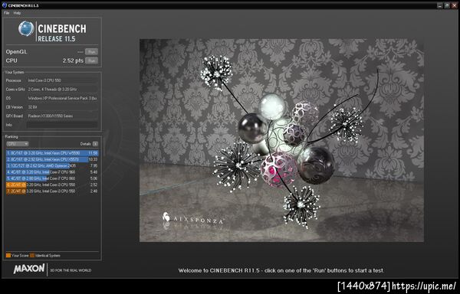
Task: Expand ranking Details with the arrow button
Action: (95, 144)
